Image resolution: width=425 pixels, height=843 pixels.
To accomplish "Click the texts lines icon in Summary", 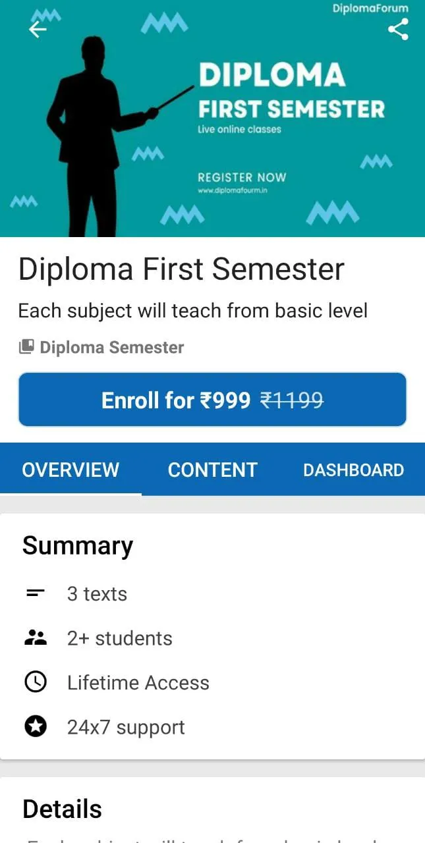I will [36, 593].
